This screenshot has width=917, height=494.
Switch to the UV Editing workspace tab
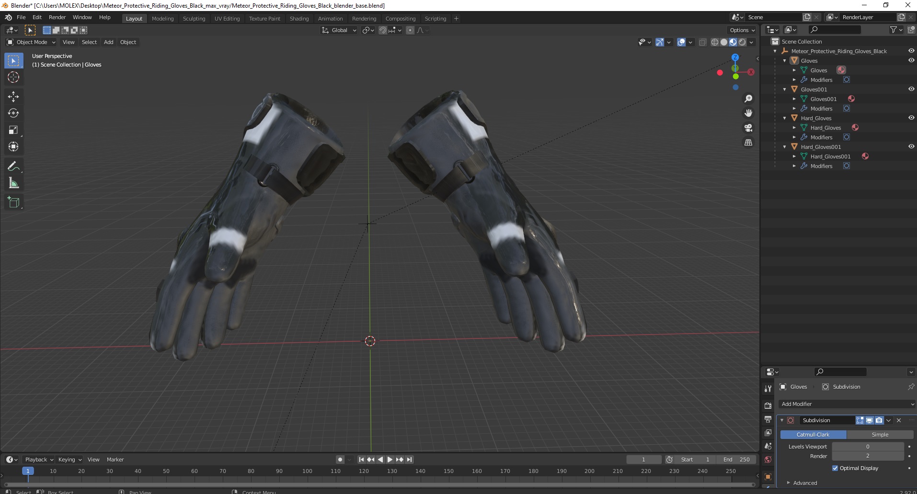point(227,19)
